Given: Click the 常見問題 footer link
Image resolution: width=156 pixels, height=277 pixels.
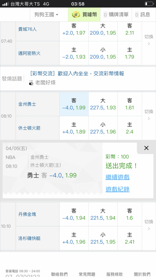Looking at the screenshot, I should click(x=87, y=274).
